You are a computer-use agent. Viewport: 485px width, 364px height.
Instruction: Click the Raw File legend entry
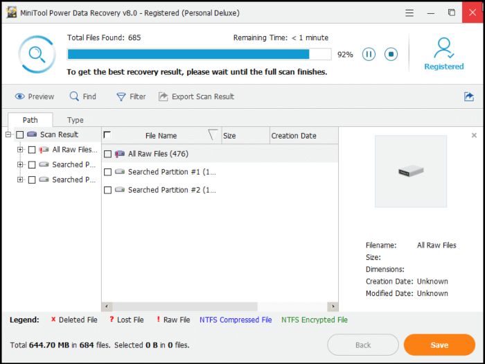click(x=173, y=320)
